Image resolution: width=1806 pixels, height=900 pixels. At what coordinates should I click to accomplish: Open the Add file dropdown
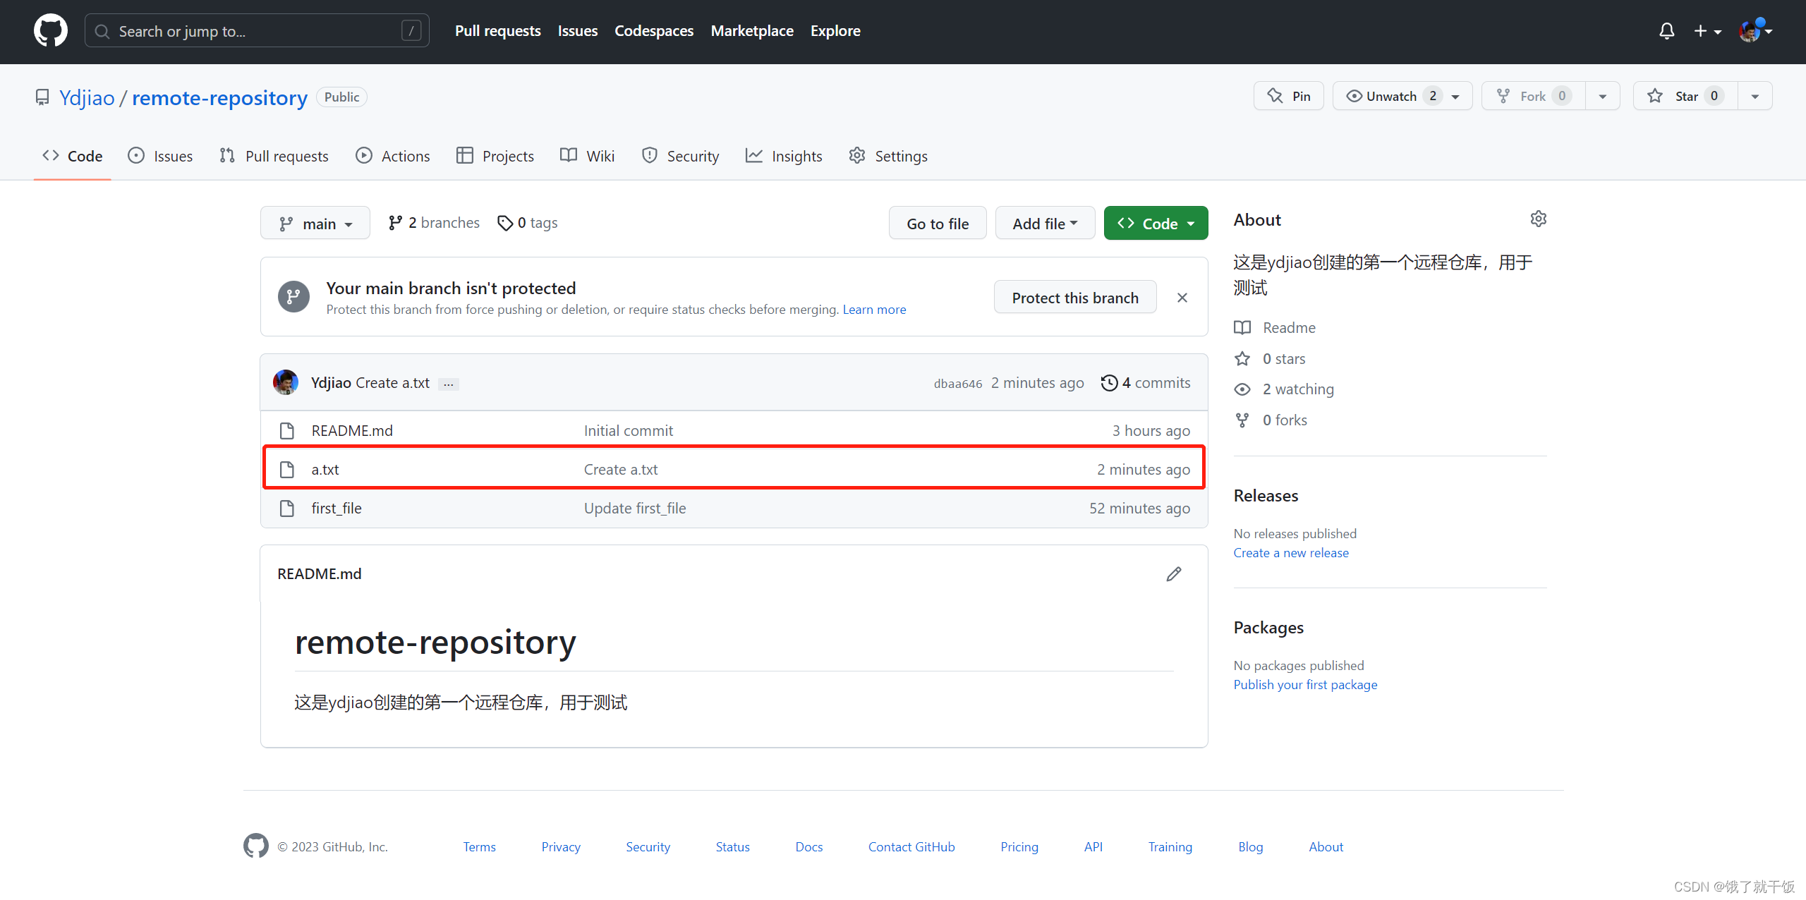tap(1045, 223)
